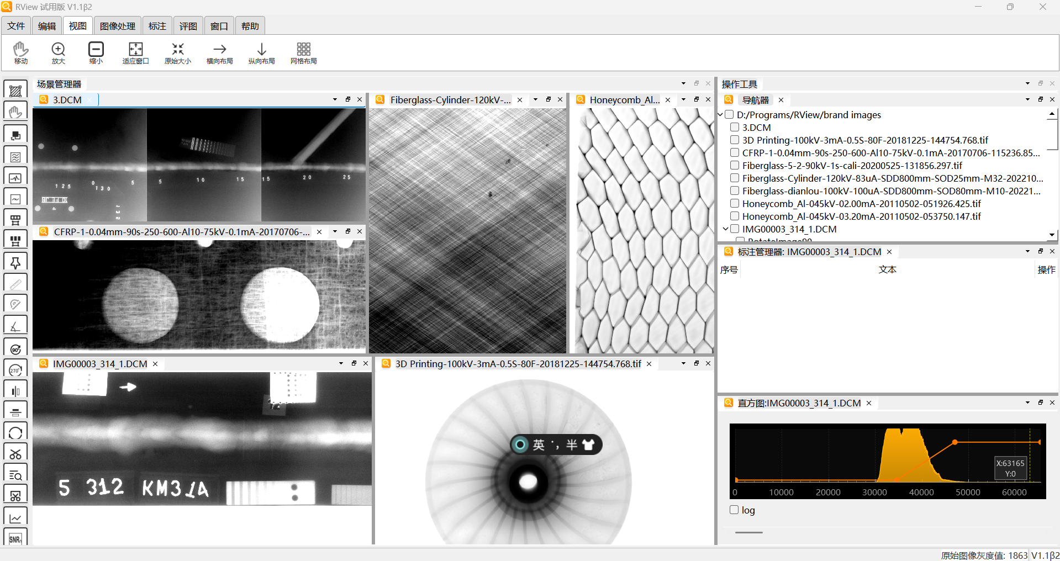The height and width of the screenshot is (561, 1060).
Task: Open the 标注 menu tab
Action: point(157,26)
